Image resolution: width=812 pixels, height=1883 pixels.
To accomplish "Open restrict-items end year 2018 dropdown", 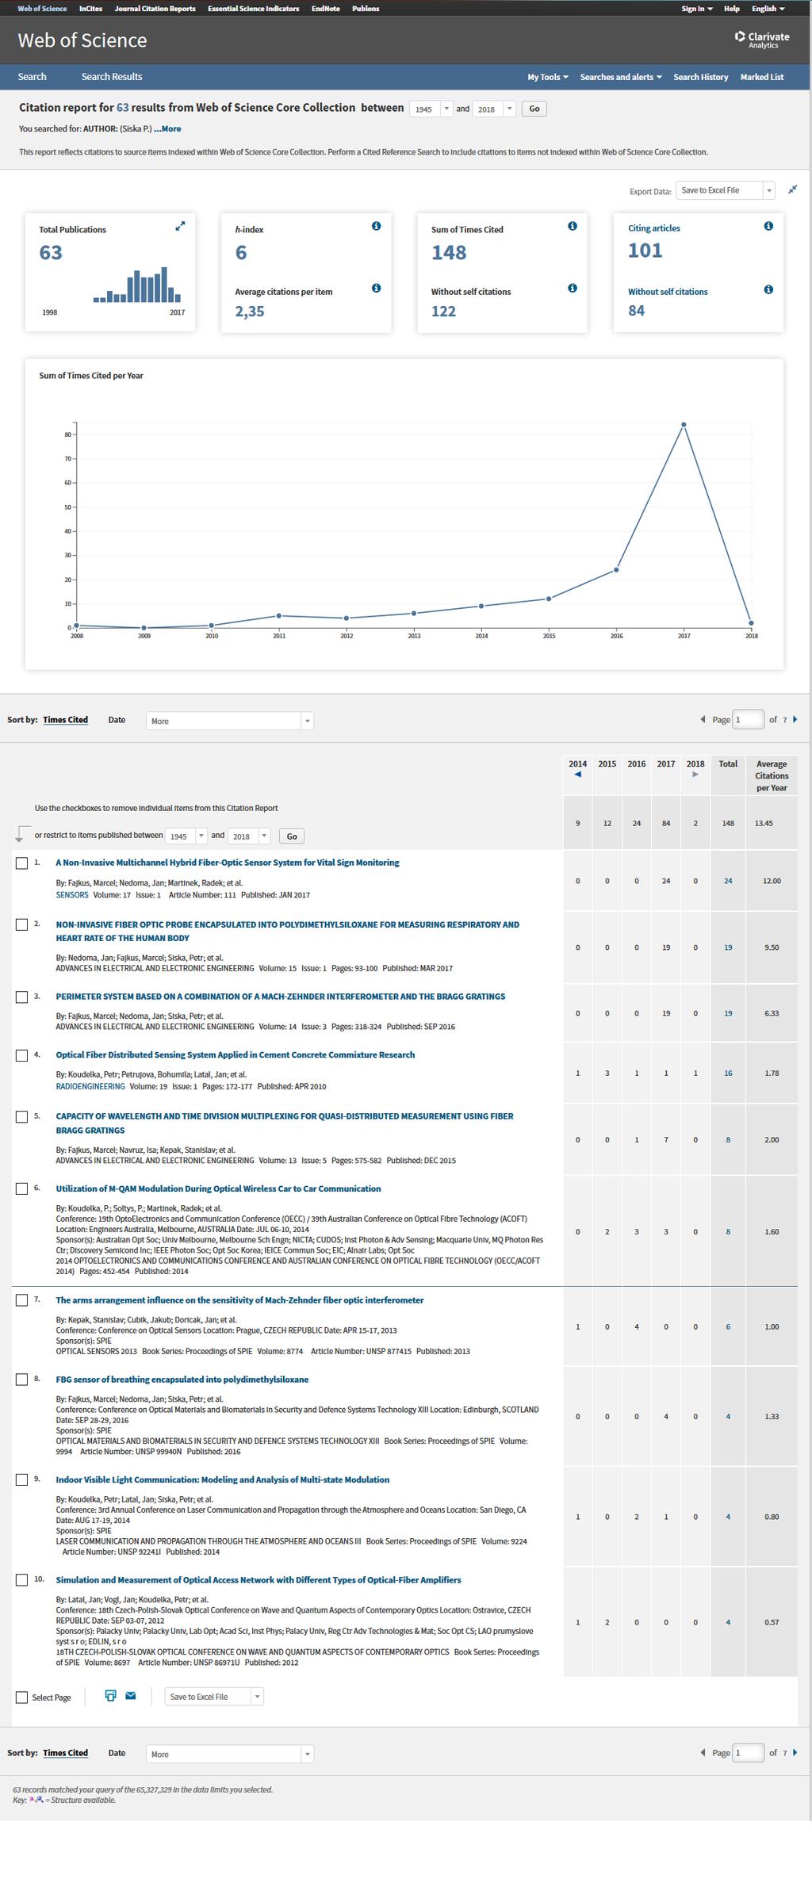I will (249, 836).
